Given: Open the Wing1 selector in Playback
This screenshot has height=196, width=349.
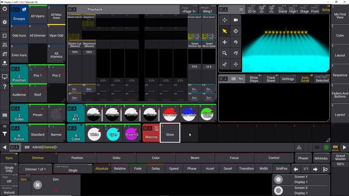Looking at the screenshot, I should point(207,10).
